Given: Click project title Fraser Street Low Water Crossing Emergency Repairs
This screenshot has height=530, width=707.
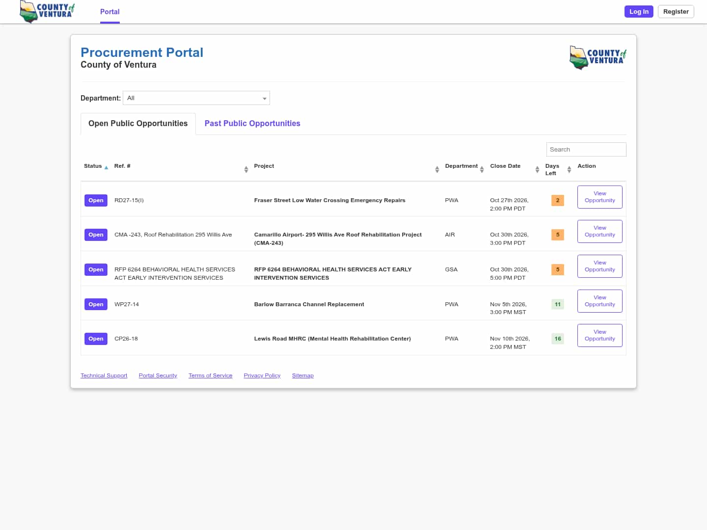Looking at the screenshot, I should pyautogui.click(x=329, y=200).
